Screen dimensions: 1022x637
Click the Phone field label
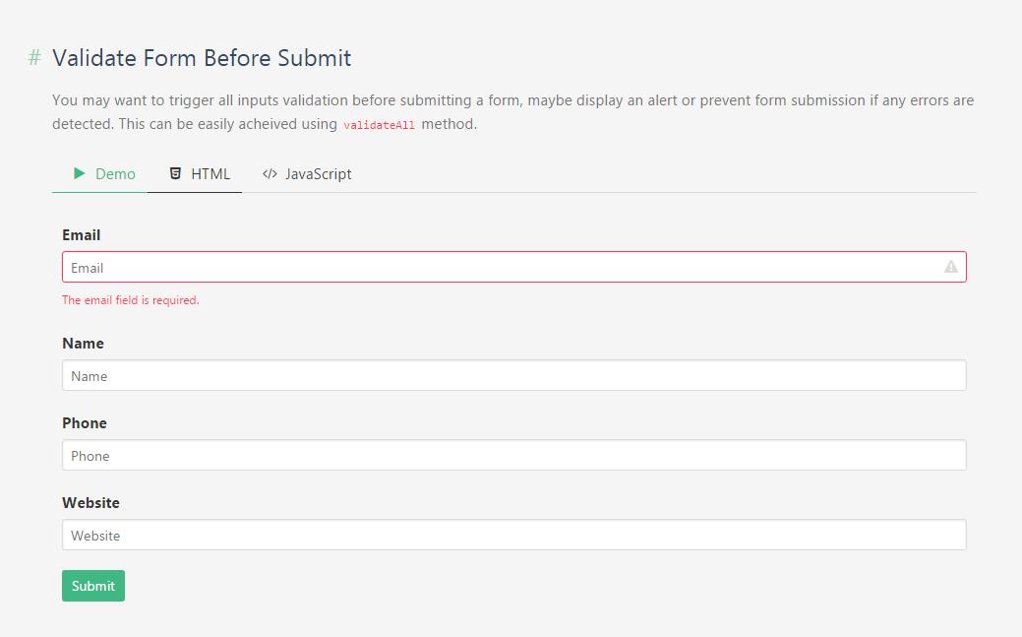click(x=85, y=422)
